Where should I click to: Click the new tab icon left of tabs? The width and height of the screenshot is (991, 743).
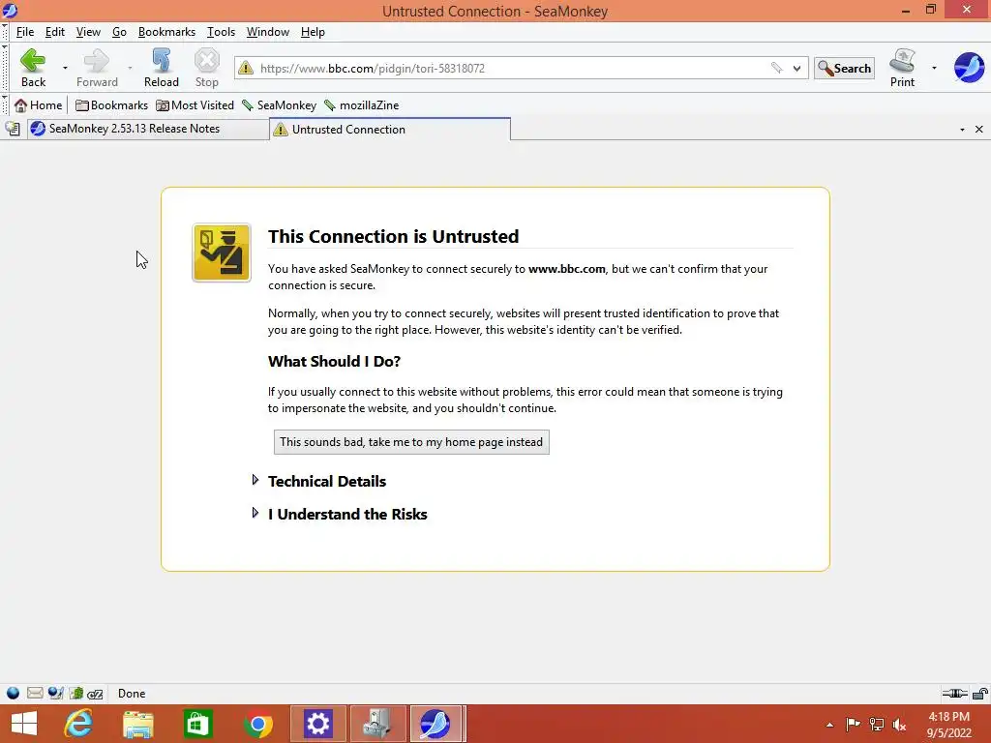click(x=13, y=129)
